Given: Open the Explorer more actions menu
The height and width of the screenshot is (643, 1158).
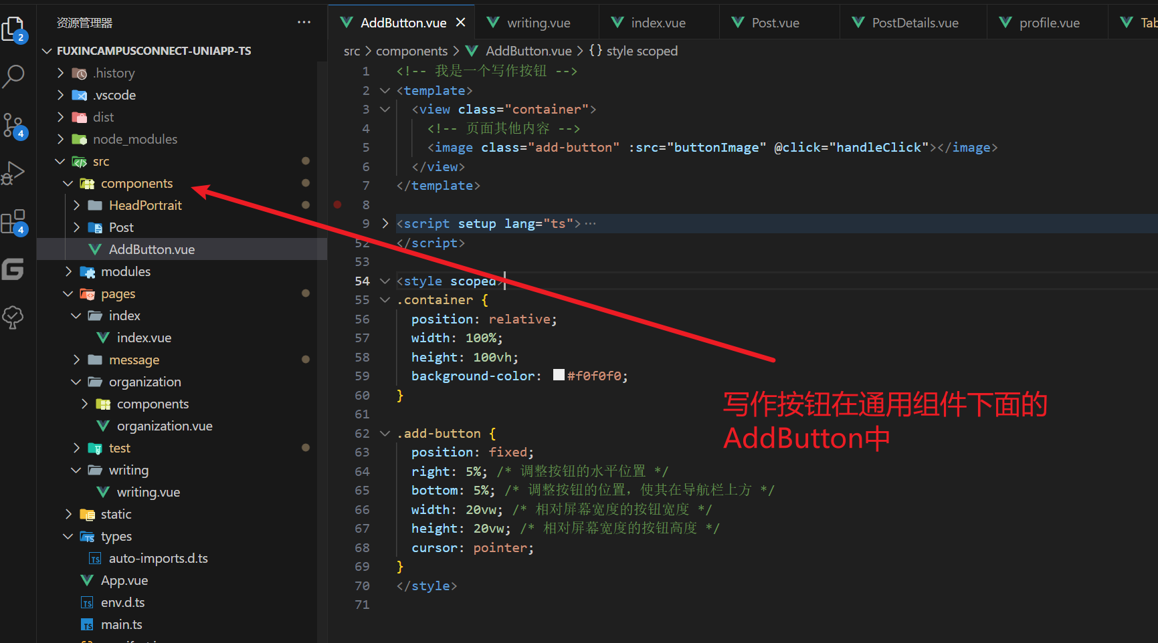Looking at the screenshot, I should click(x=304, y=22).
